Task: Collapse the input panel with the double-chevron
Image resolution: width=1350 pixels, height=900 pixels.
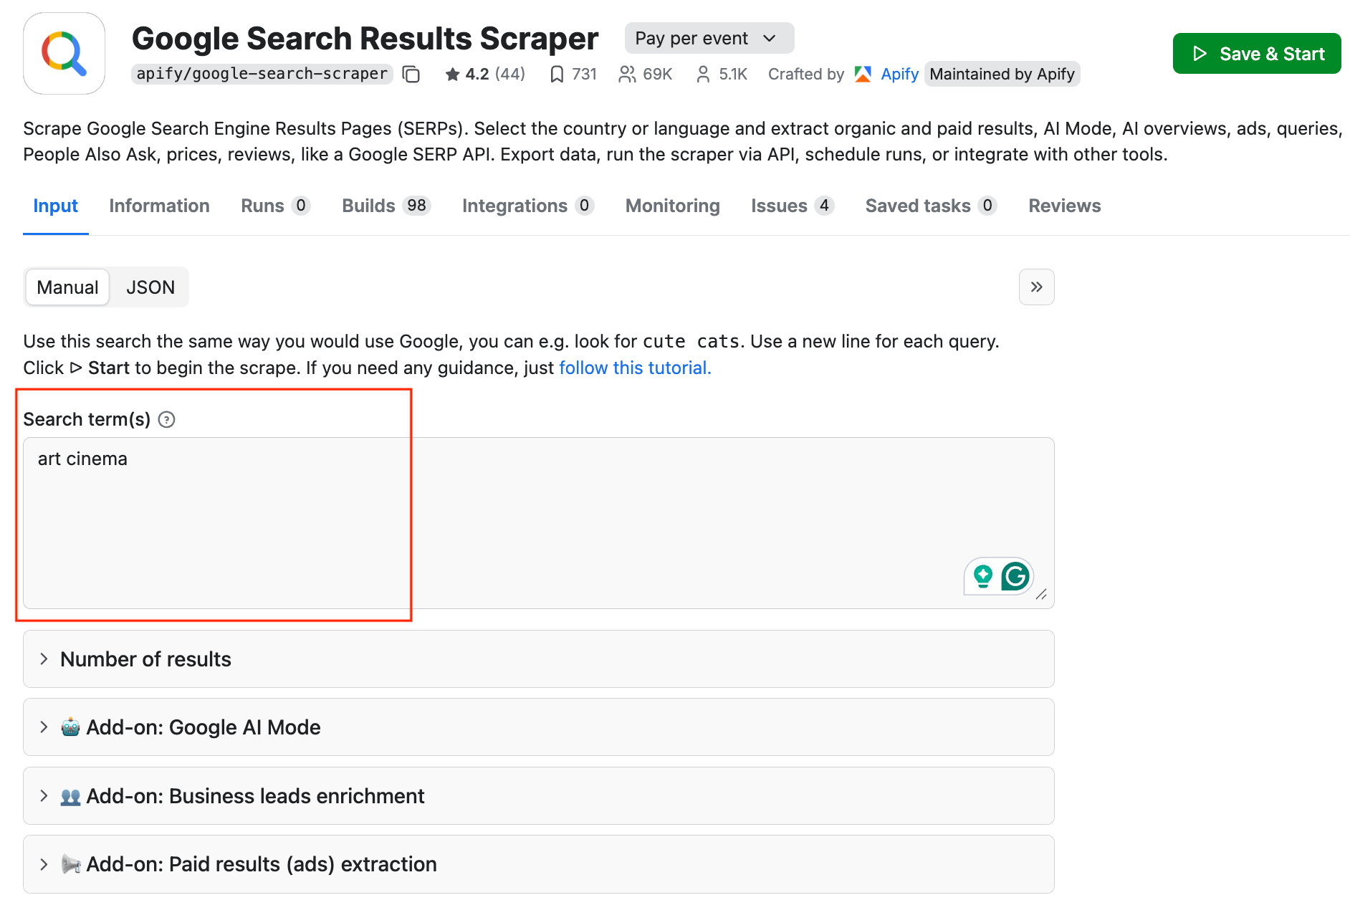Action: click(1036, 287)
